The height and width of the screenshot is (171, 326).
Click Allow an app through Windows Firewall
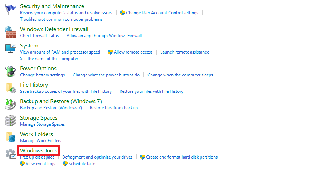pyautogui.click(x=104, y=36)
